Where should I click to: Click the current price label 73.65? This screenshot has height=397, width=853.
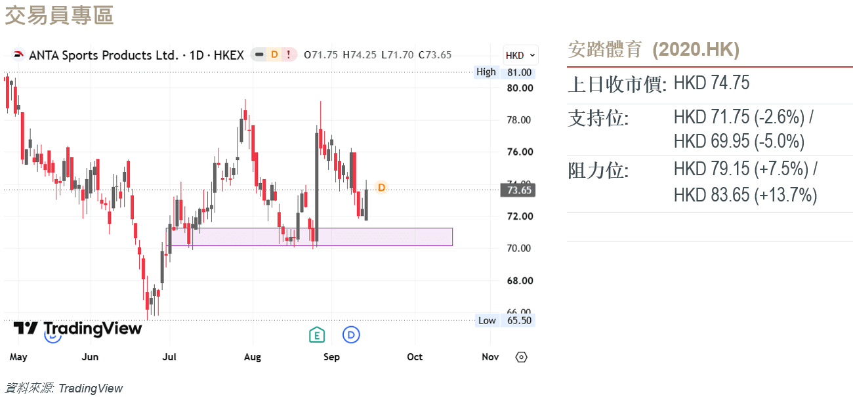pos(519,190)
